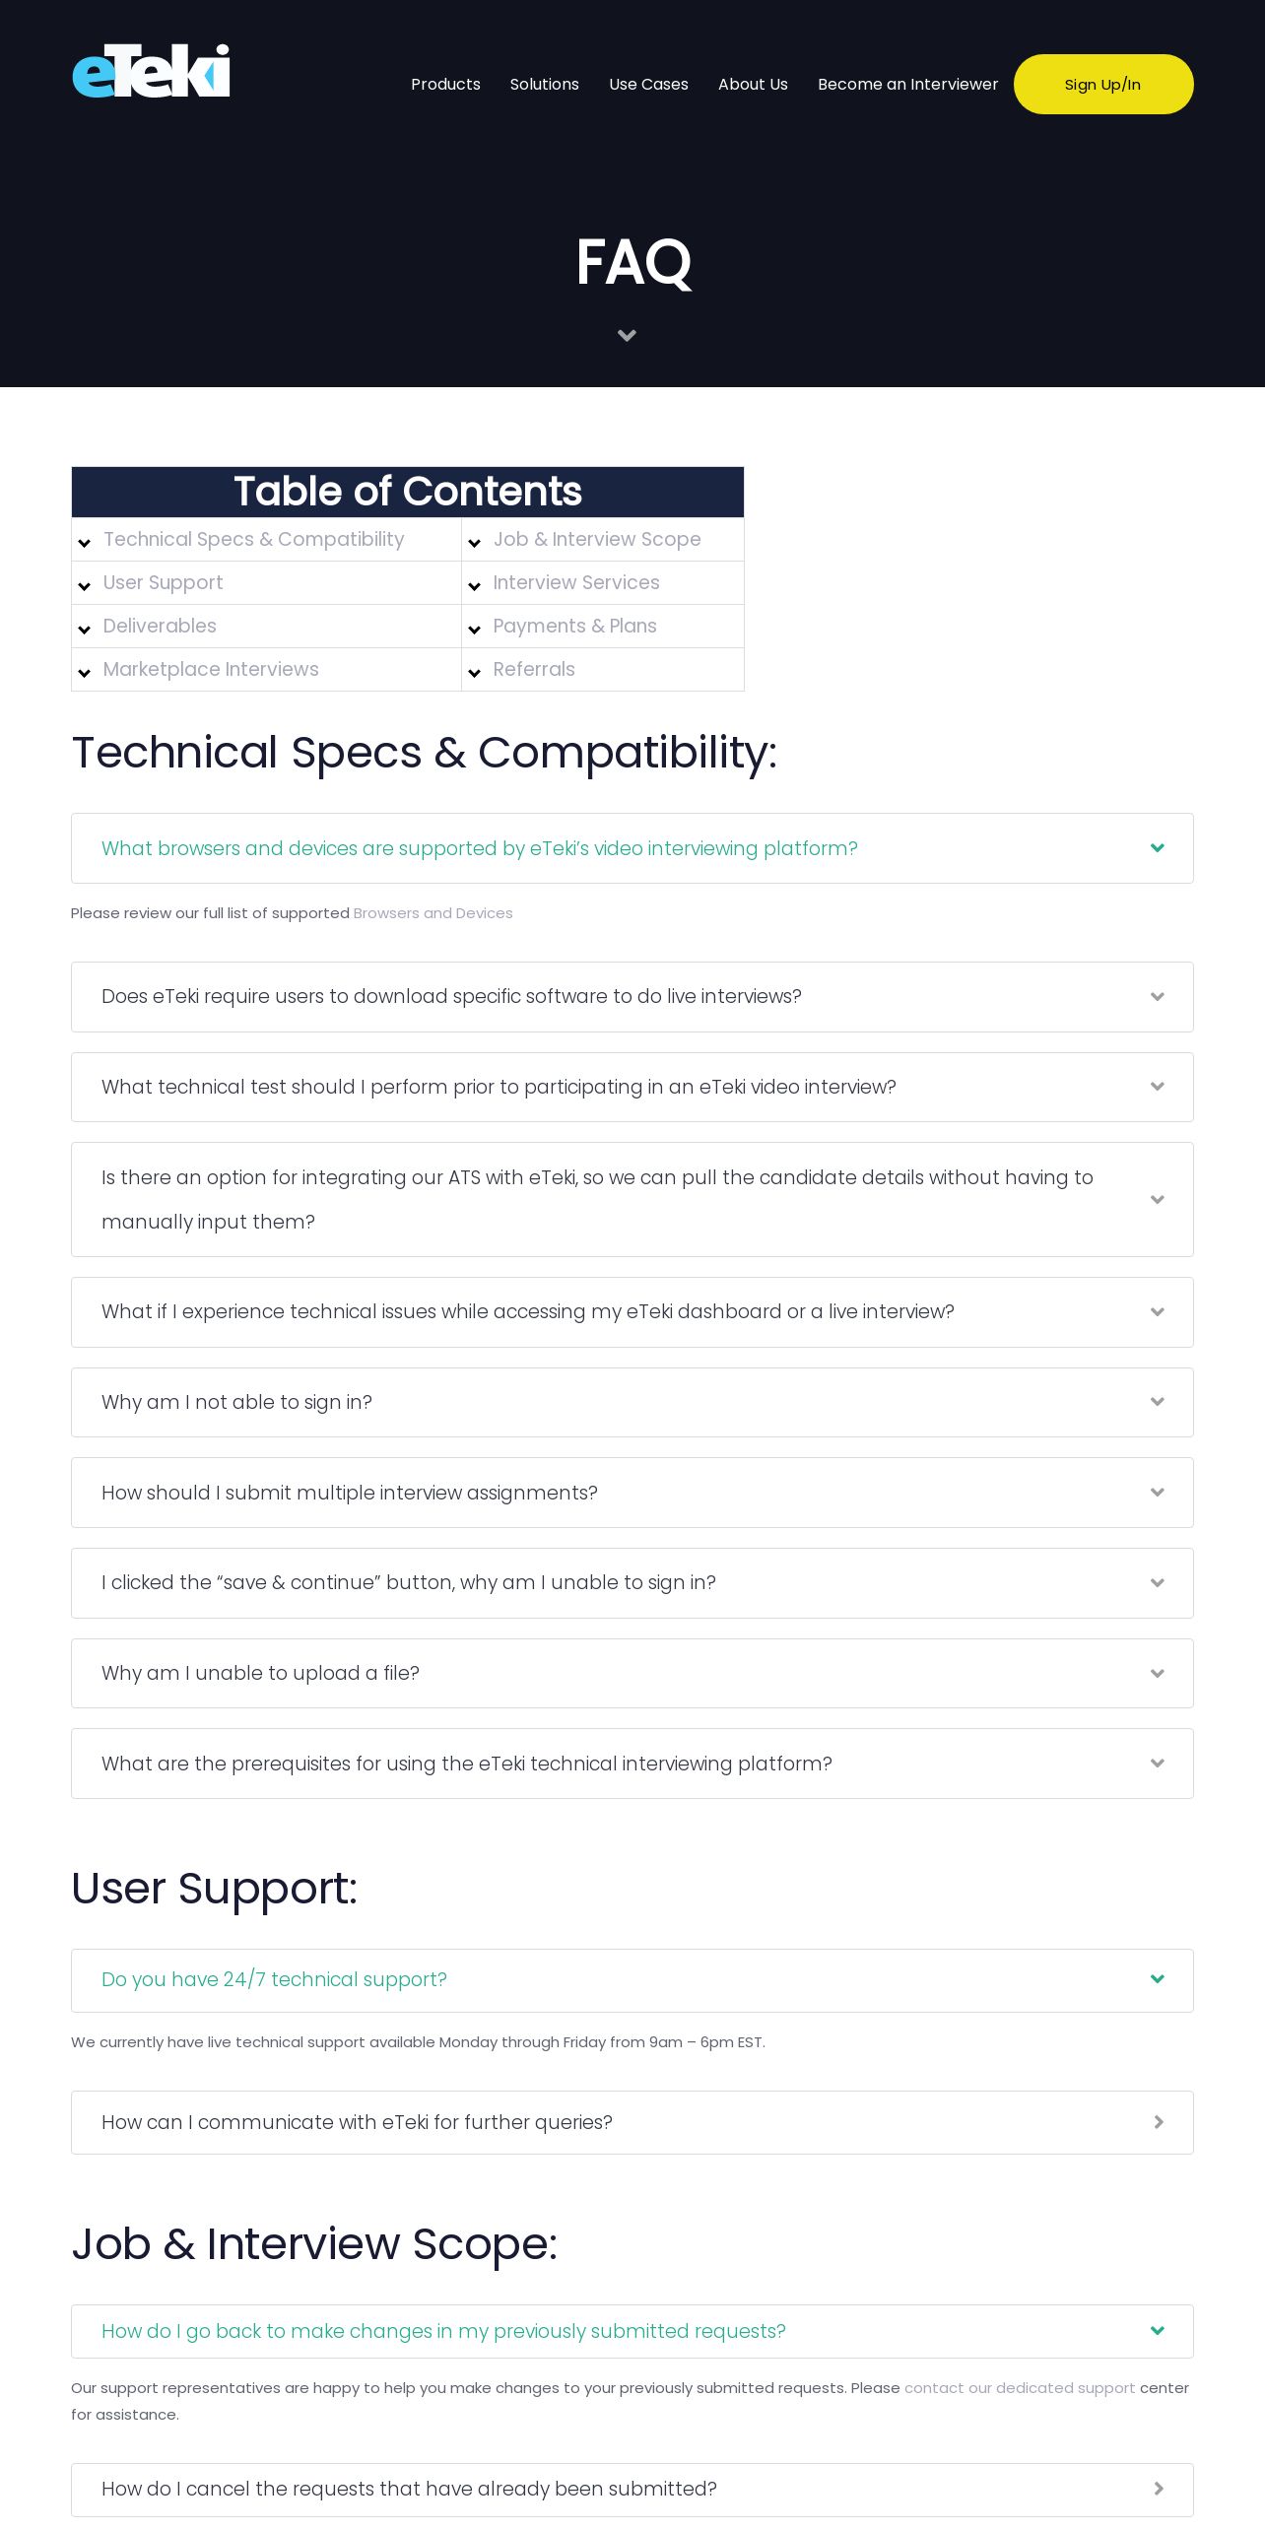This screenshot has height=2530, width=1265.
Task: Click the eTeki logo
Action: [151, 71]
